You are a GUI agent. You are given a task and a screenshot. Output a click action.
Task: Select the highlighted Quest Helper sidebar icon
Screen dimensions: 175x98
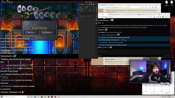point(96,20)
